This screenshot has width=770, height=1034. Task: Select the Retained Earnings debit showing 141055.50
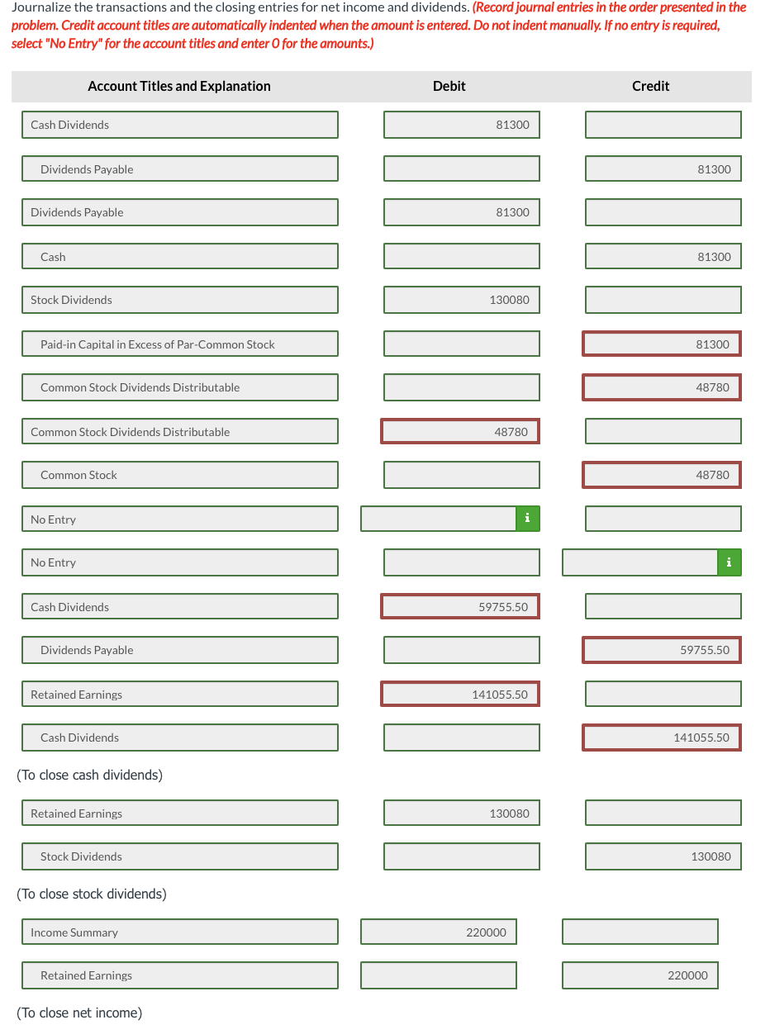(x=459, y=694)
